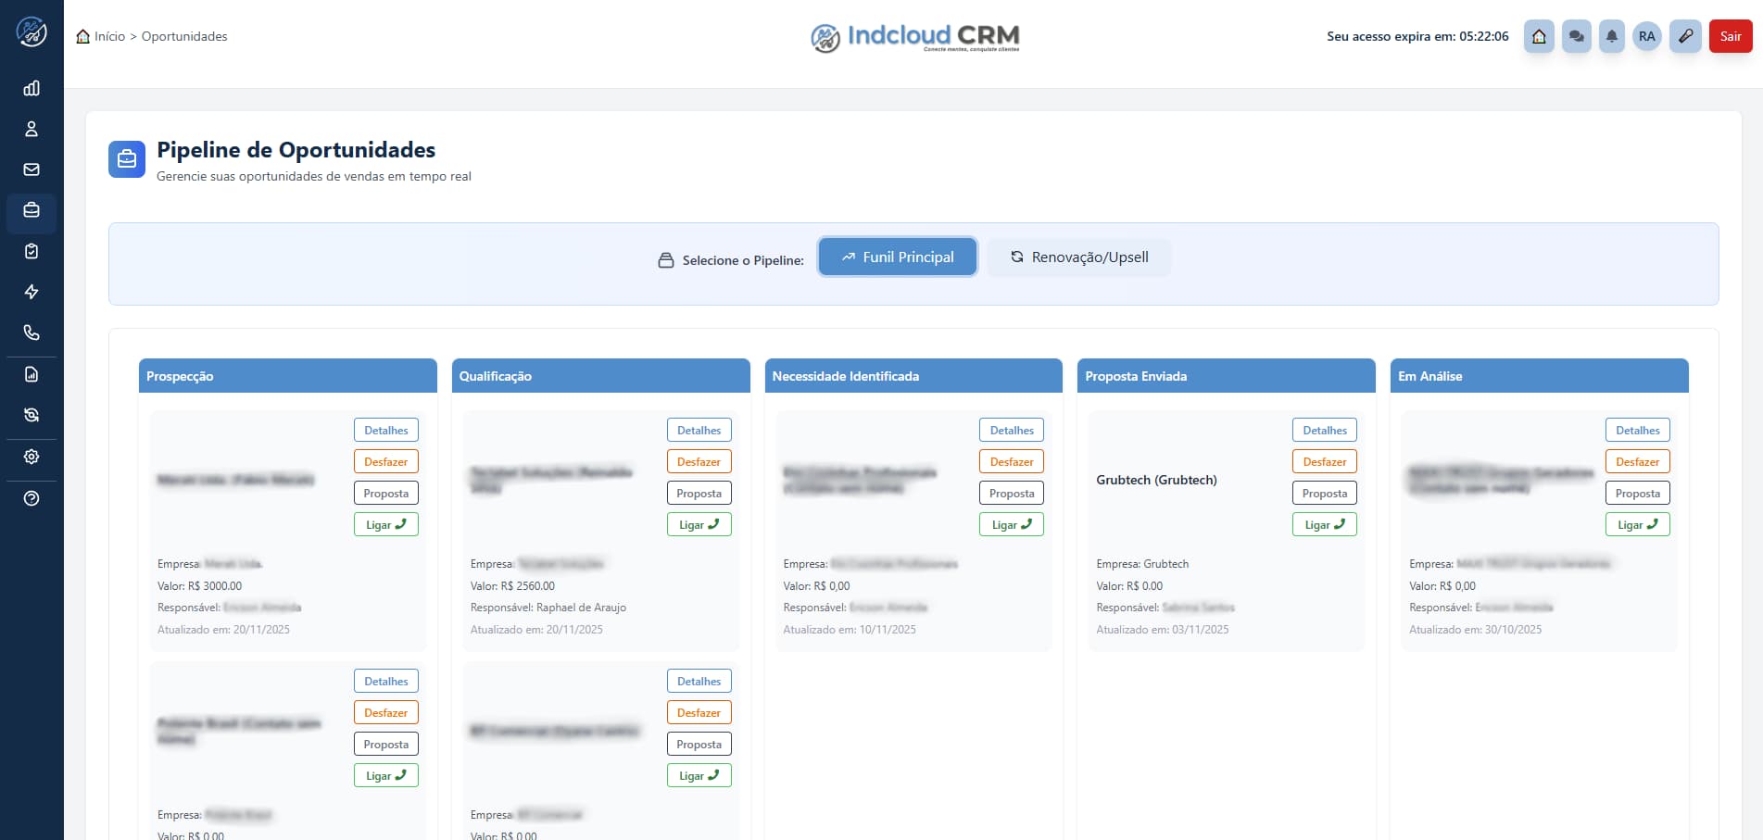Select the Funil Principal pipeline tab

click(x=897, y=257)
